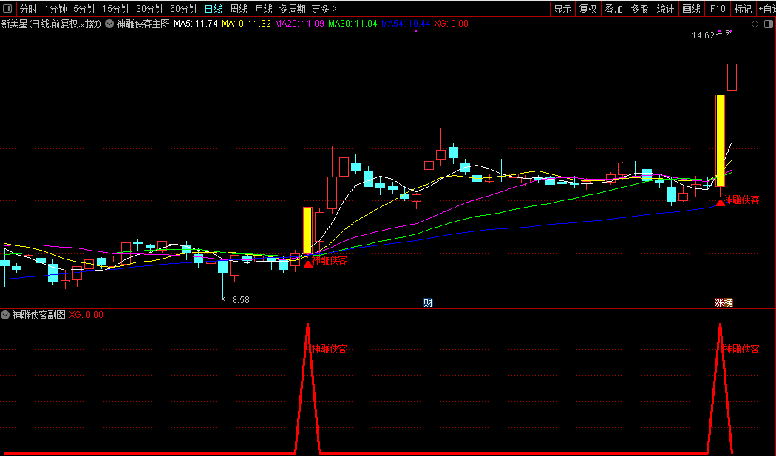Click the main chart XG: 0.00 value
Screen dimensions: 776x456
click(x=452, y=23)
